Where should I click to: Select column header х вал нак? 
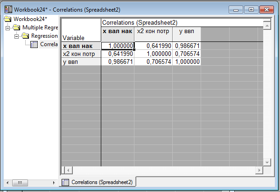coord(118,34)
